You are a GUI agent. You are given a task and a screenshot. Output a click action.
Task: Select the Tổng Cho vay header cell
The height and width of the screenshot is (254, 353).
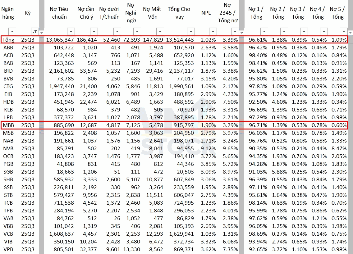point(179,13)
